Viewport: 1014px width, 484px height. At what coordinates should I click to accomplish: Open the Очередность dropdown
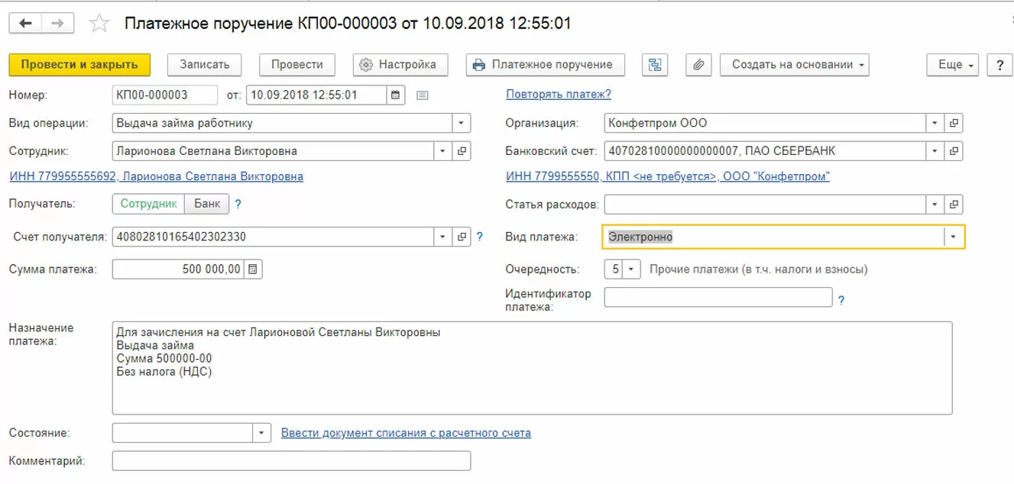[x=631, y=269]
